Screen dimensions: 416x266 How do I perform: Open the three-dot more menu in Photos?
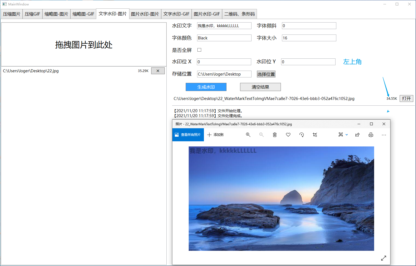point(384,135)
